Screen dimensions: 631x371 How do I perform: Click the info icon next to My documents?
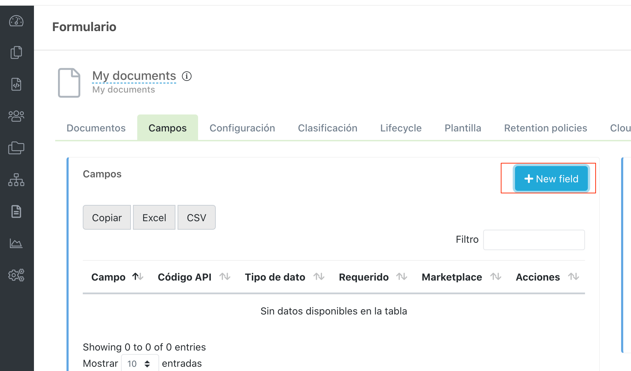click(x=187, y=76)
